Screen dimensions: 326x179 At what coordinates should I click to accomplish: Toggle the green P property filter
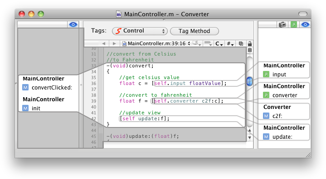pyautogui.click(x=293, y=25)
